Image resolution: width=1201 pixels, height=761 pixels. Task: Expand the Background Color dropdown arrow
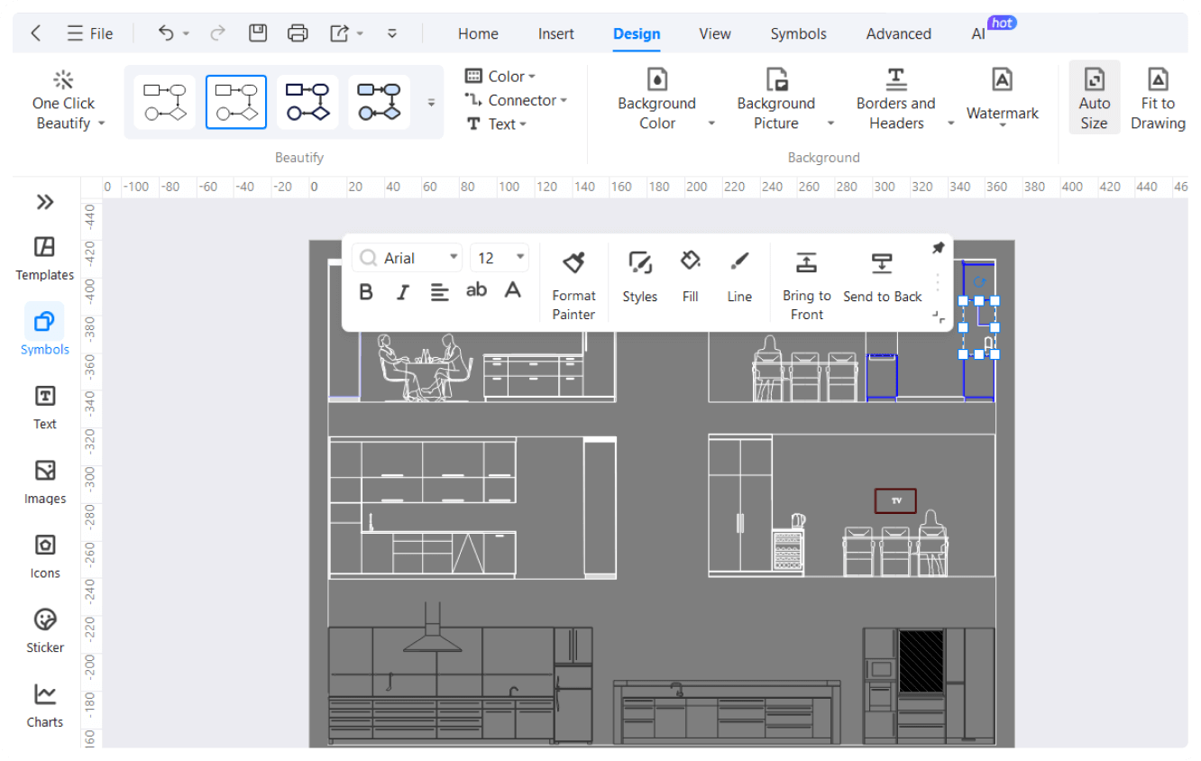pos(711,124)
